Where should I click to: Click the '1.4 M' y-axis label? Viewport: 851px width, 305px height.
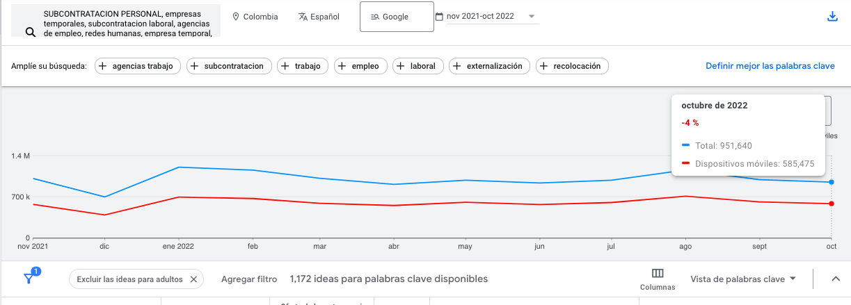(x=21, y=156)
